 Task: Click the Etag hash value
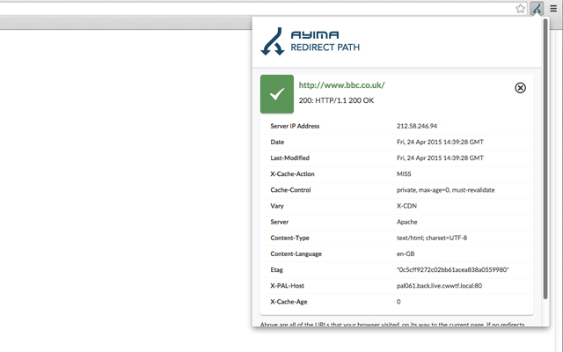click(453, 270)
